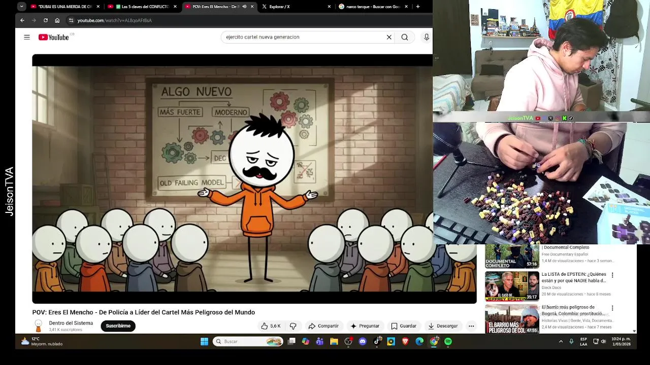Share the video via Compartir
Viewport: 650px width, 365px height.
coord(323,326)
